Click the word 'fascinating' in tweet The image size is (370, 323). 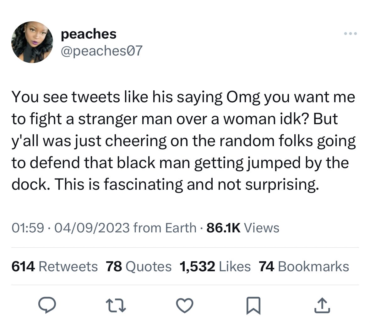143,184
